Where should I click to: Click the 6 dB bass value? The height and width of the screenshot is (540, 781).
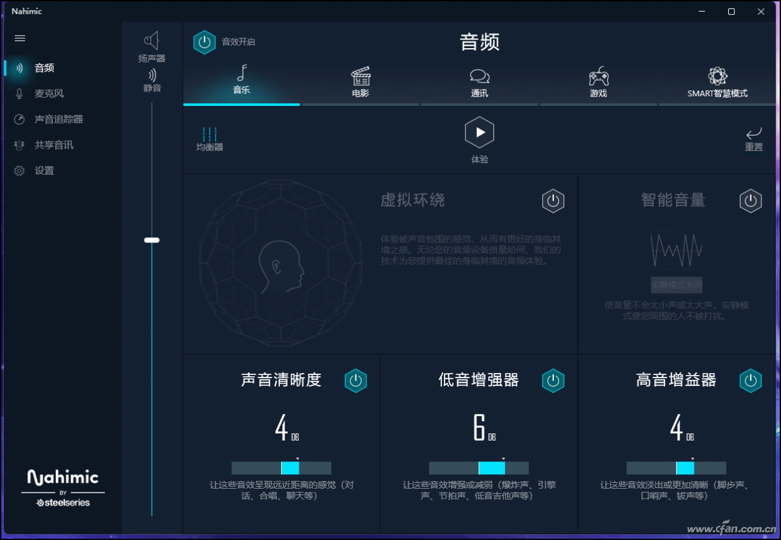(484, 428)
